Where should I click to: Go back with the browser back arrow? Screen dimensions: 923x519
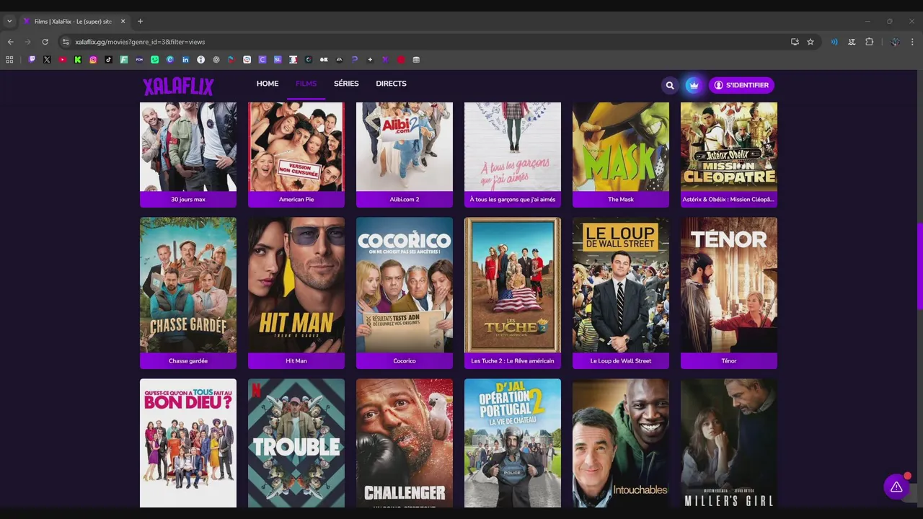pyautogui.click(x=10, y=42)
